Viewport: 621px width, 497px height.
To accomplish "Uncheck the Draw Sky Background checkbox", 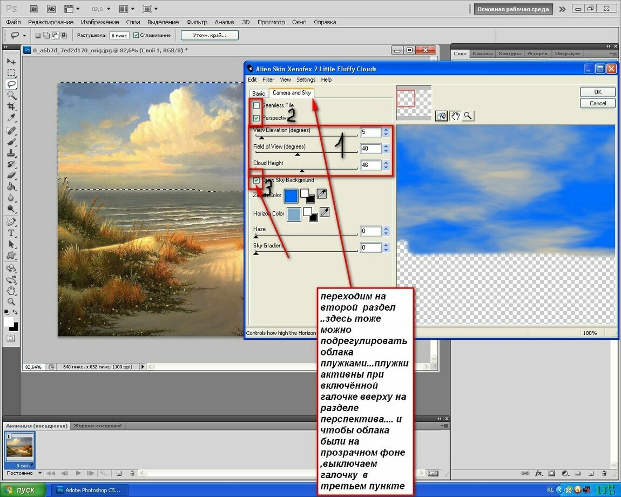I will [256, 180].
